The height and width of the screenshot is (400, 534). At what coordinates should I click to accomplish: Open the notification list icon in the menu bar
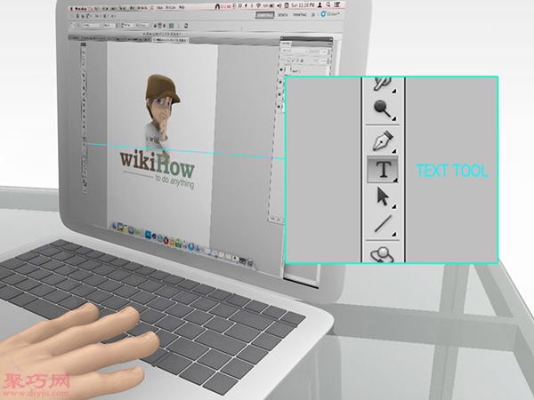click(x=336, y=4)
